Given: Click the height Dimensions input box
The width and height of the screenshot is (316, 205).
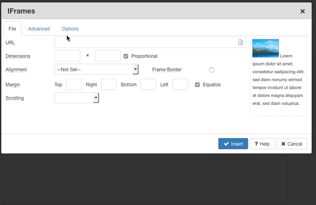Looking at the screenshot, I should [108, 55].
